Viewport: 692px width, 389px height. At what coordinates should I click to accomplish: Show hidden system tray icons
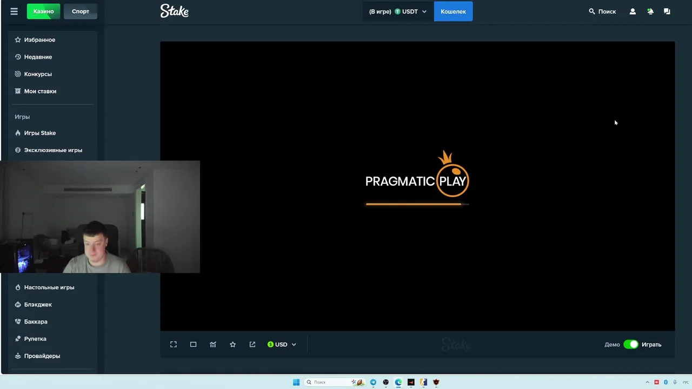click(x=647, y=382)
